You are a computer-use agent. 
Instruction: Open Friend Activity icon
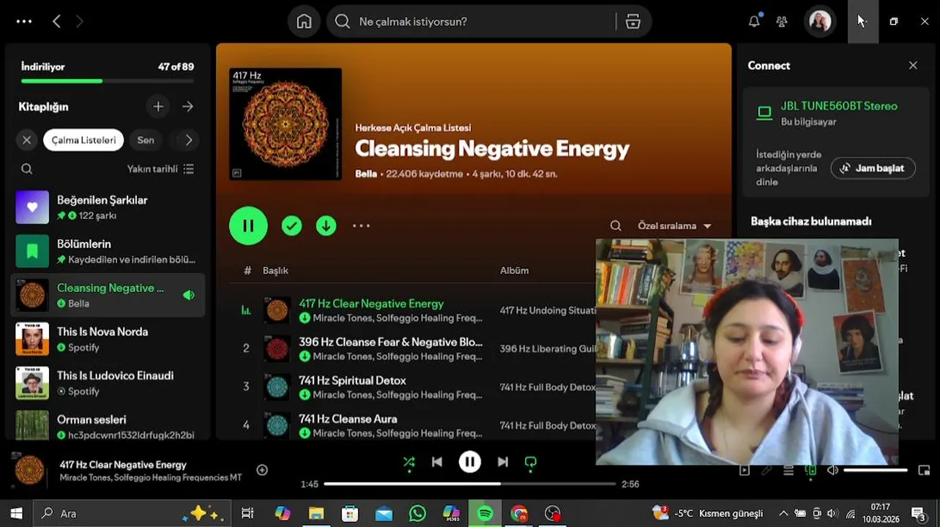782,21
